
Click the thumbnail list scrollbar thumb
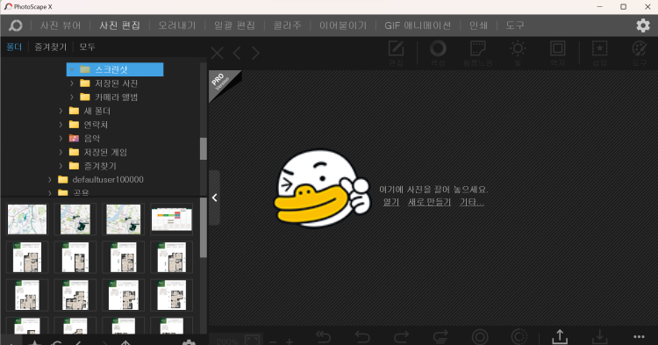tap(204, 227)
